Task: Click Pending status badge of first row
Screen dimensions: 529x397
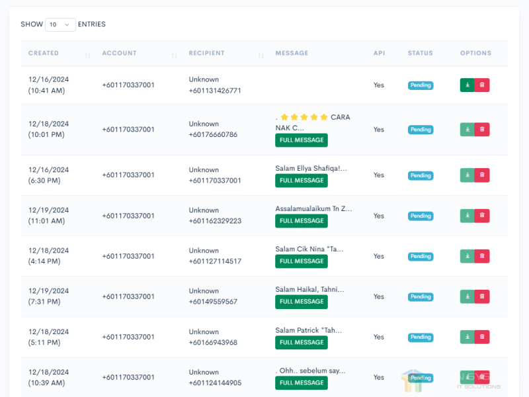Action: tap(420, 85)
